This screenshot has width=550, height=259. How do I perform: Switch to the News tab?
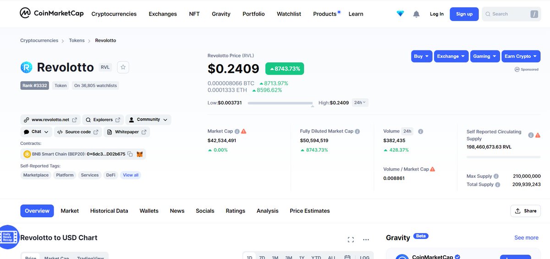(177, 211)
